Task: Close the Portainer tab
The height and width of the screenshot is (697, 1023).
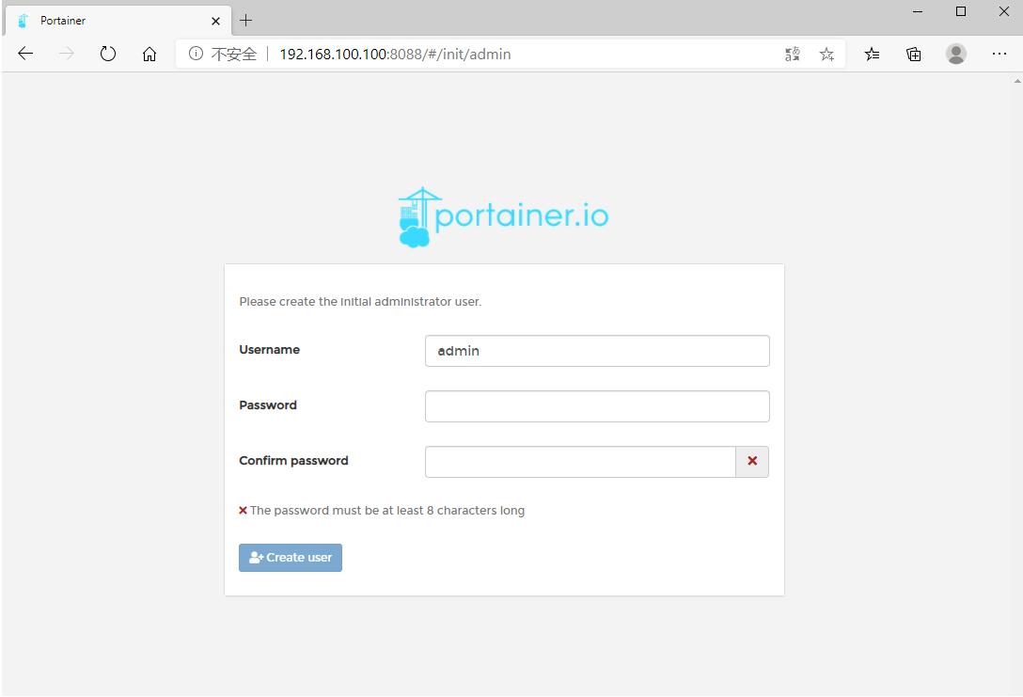Action: pyautogui.click(x=215, y=21)
